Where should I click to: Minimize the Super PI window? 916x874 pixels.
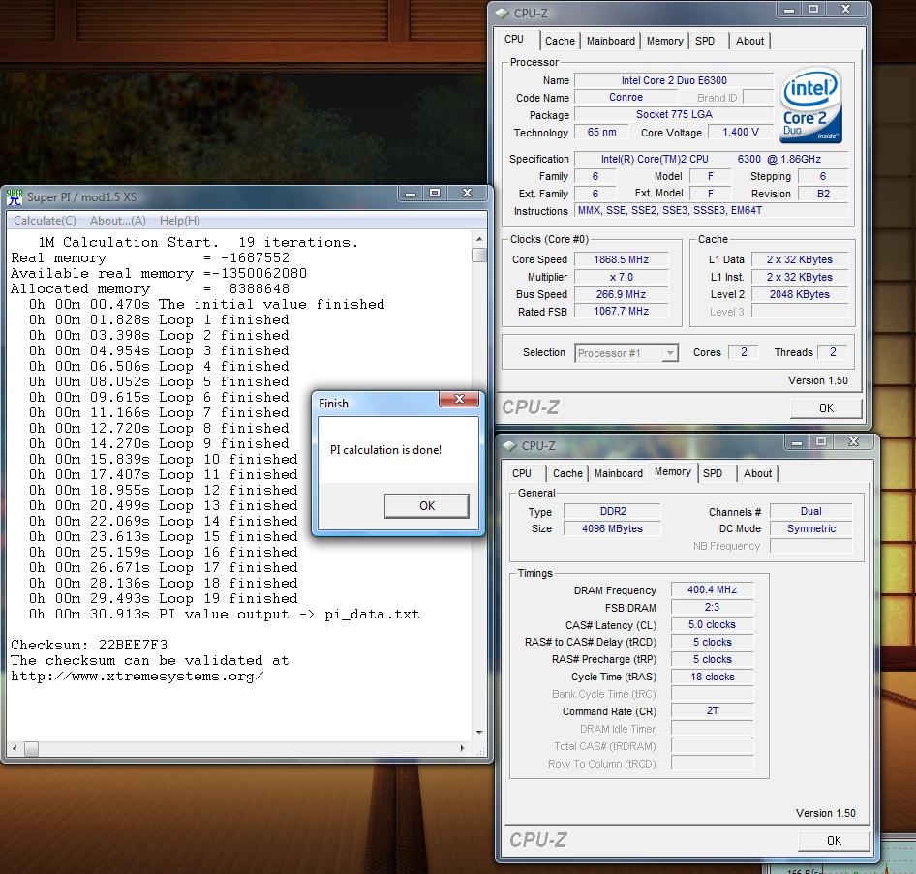point(410,195)
